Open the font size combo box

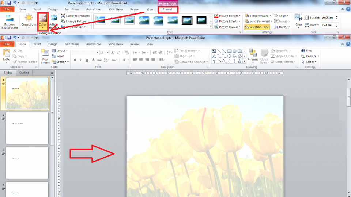pos(104,53)
